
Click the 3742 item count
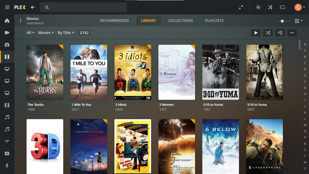click(x=84, y=33)
